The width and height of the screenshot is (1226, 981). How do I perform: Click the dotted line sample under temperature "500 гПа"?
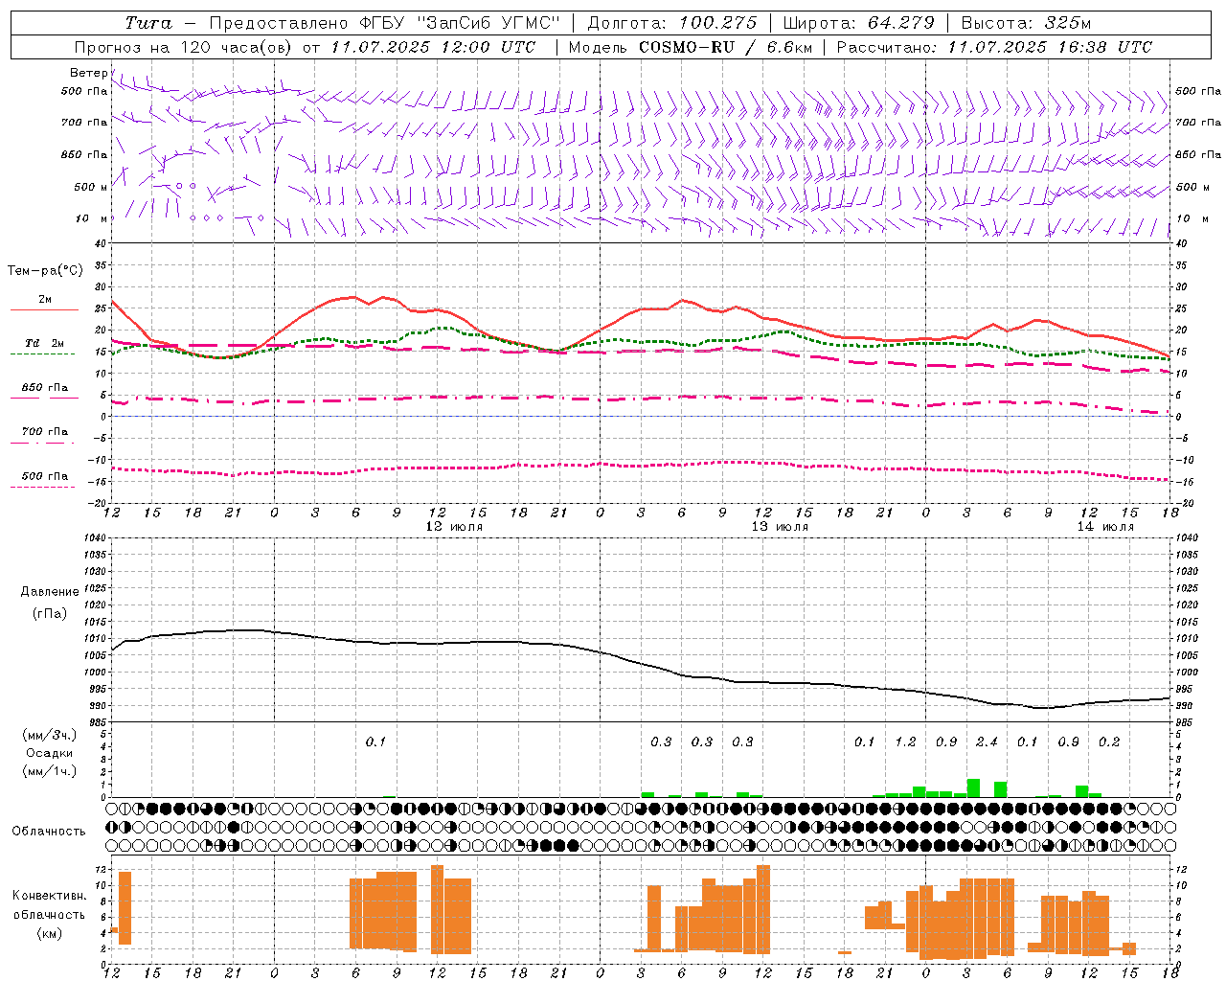pyautogui.click(x=42, y=488)
